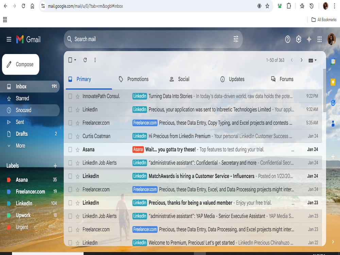Image resolution: width=340 pixels, height=255 pixels.
Task: Open the More options three-dot menu above inbox
Action: (x=95, y=60)
